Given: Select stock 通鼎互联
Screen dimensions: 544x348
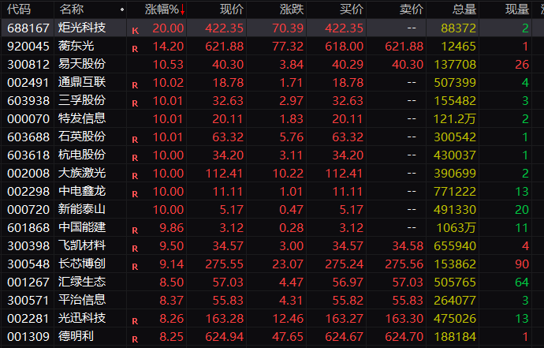Looking at the screenshot, I should (82, 82).
